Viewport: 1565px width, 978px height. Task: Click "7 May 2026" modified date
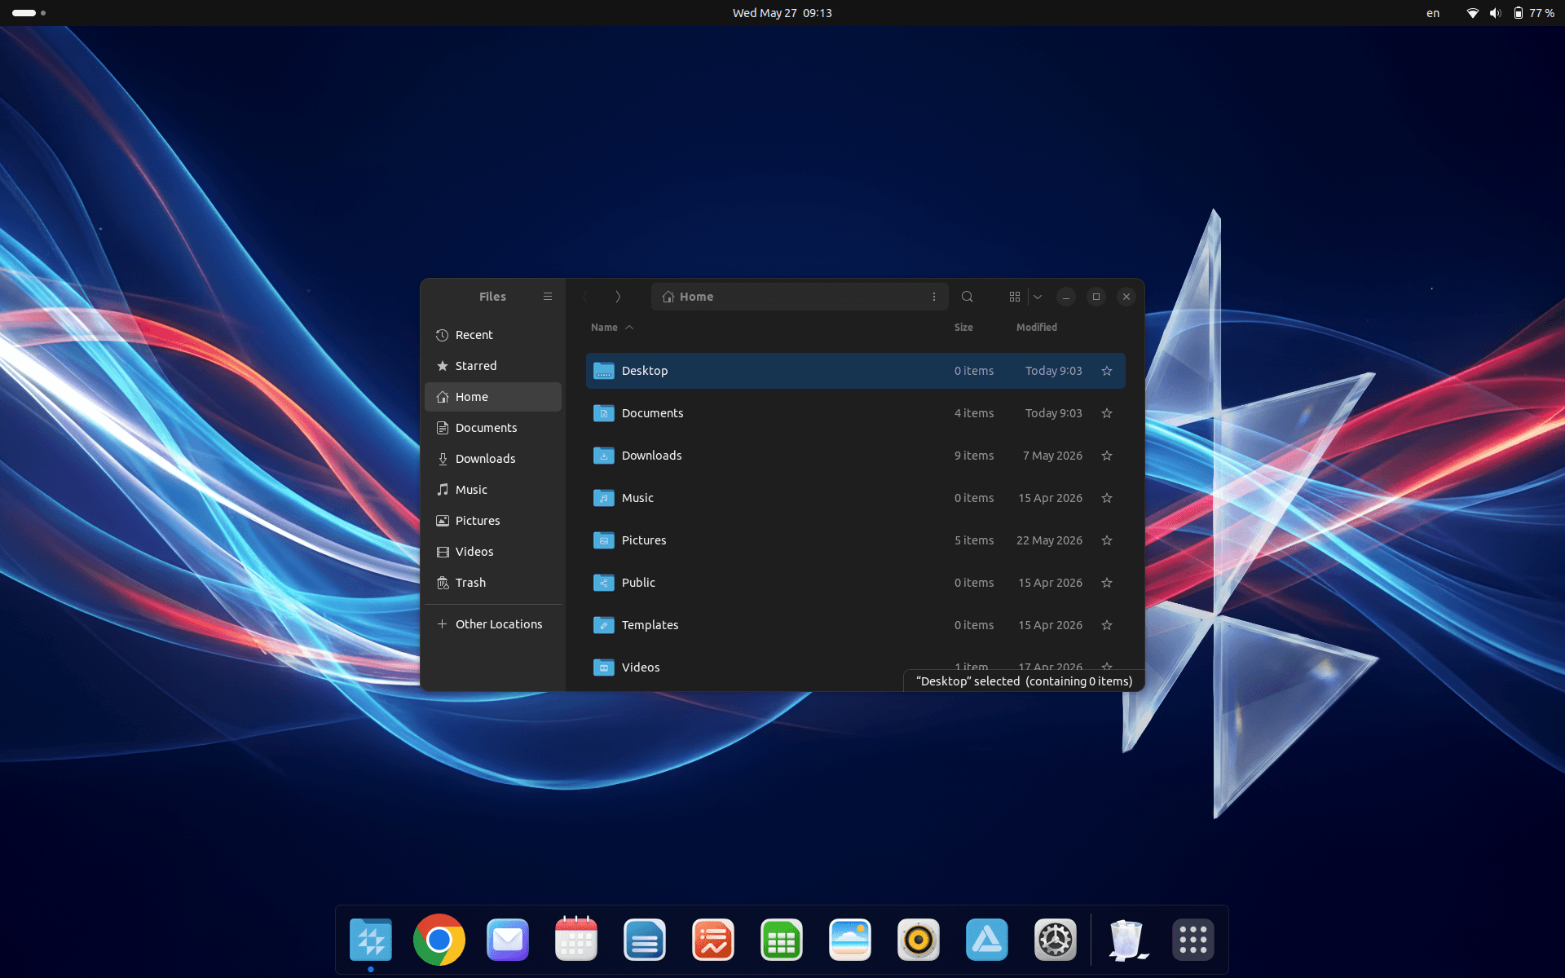tap(1053, 456)
